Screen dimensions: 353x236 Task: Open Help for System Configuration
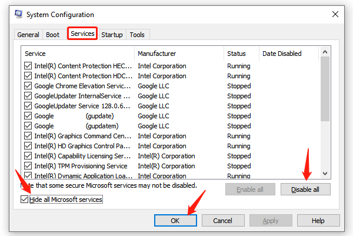coord(318,221)
